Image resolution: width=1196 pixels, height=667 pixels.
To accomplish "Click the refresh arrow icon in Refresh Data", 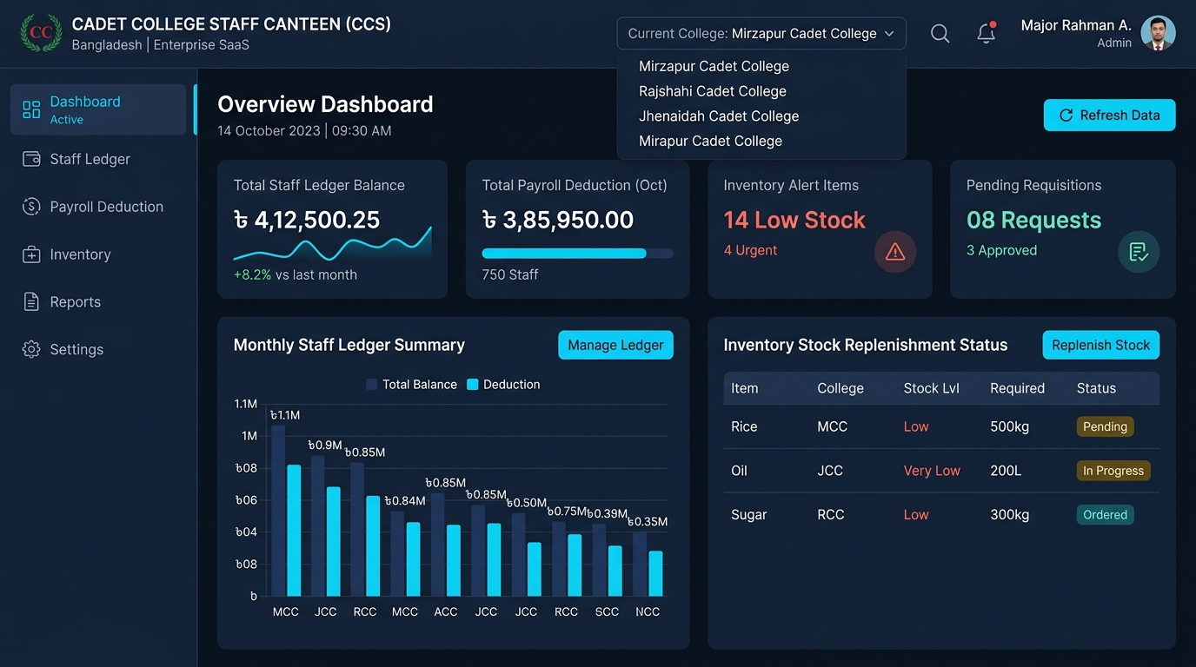I will click(x=1066, y=115).
